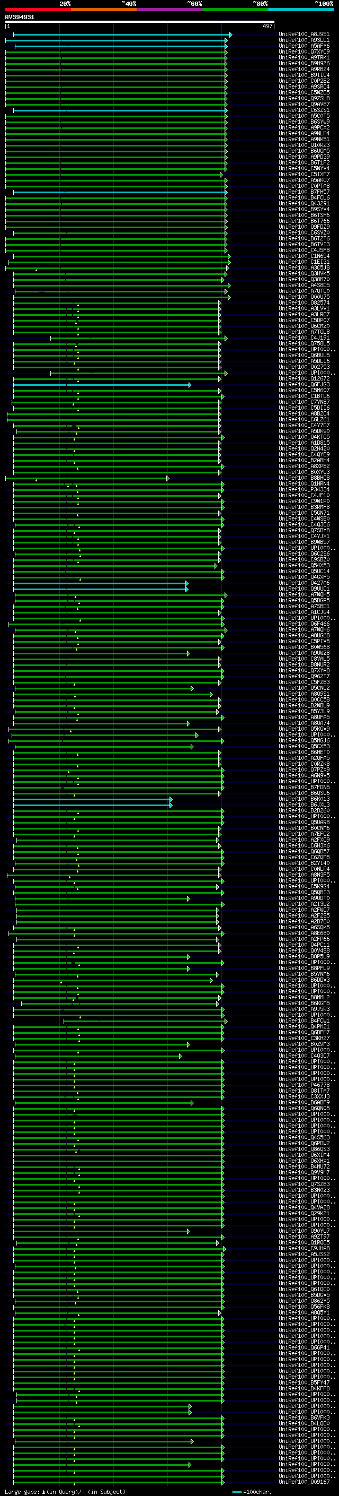Select label UniRef100_Q5CNC2

304,688
